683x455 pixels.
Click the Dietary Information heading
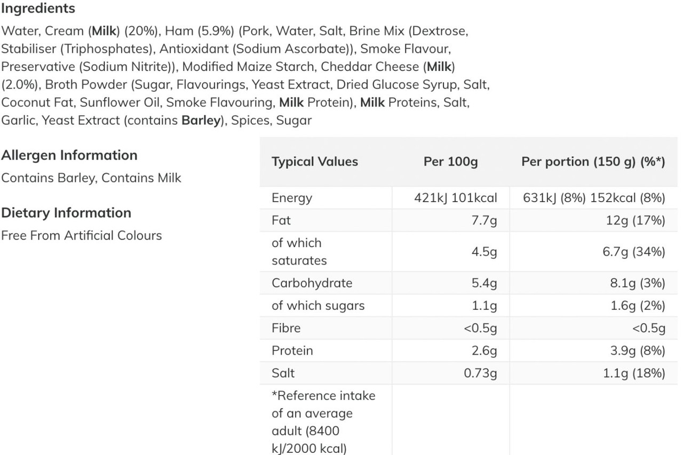(66, 213)
